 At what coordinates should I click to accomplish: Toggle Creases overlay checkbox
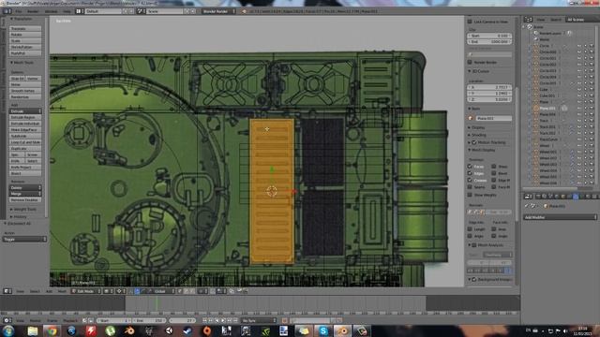(470, 180)
